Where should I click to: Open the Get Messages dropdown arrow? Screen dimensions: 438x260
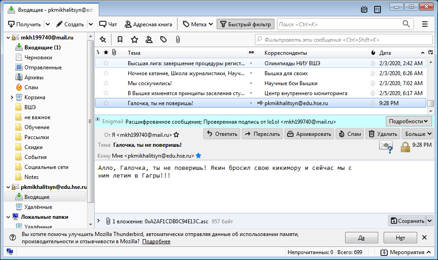[x=48, y=24]
